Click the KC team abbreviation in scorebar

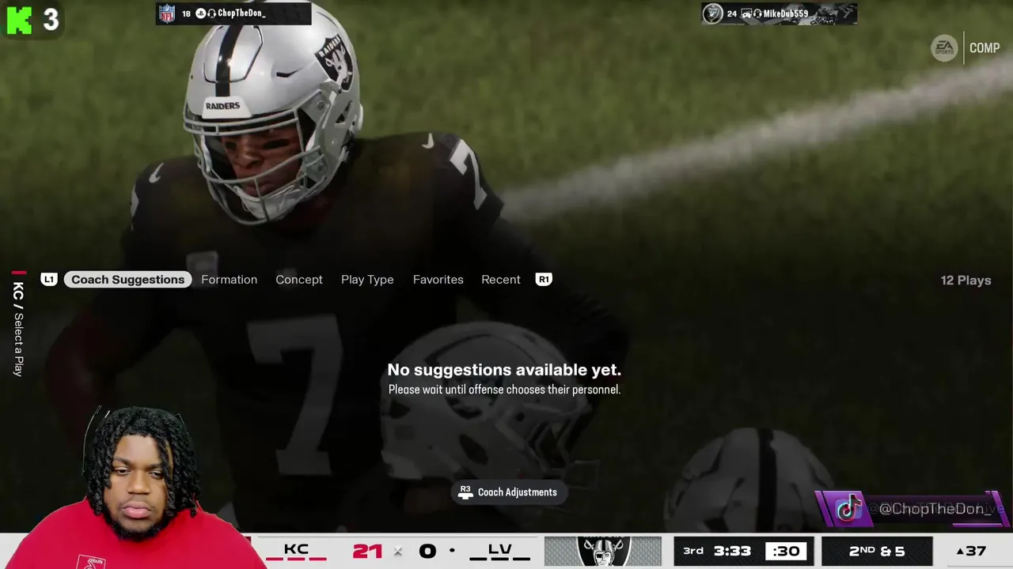point(296,549)
